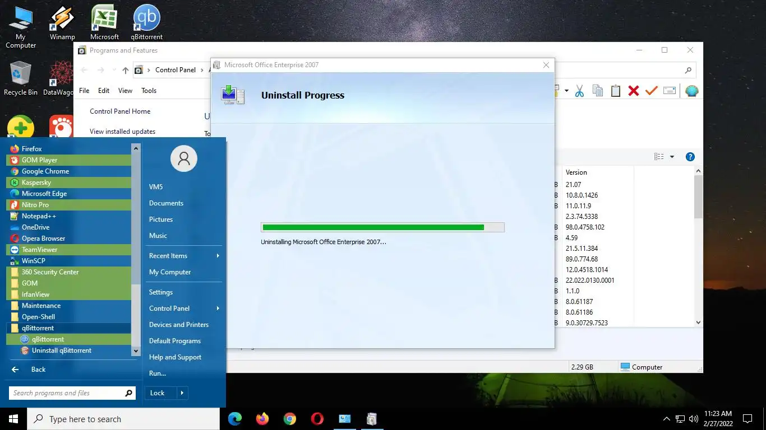The image size is (766, 430).
Task: Switch to Office uninstaller taskbar button
Action: 371,418
